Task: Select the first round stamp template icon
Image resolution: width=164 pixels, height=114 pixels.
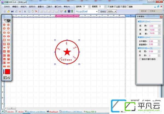Action: pos(4,25)
